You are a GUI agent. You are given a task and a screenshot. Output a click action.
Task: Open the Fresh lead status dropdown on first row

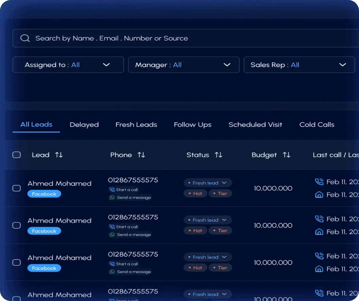pyautogui.click(x=208, y=183)
